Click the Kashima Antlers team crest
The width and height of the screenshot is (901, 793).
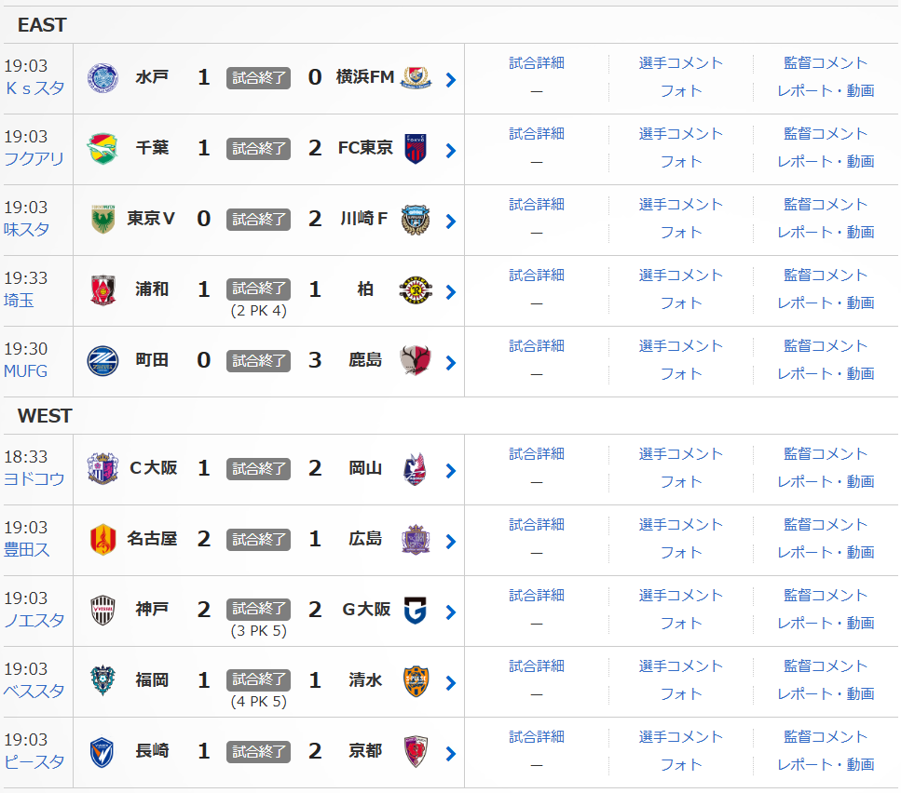point(416,360)
